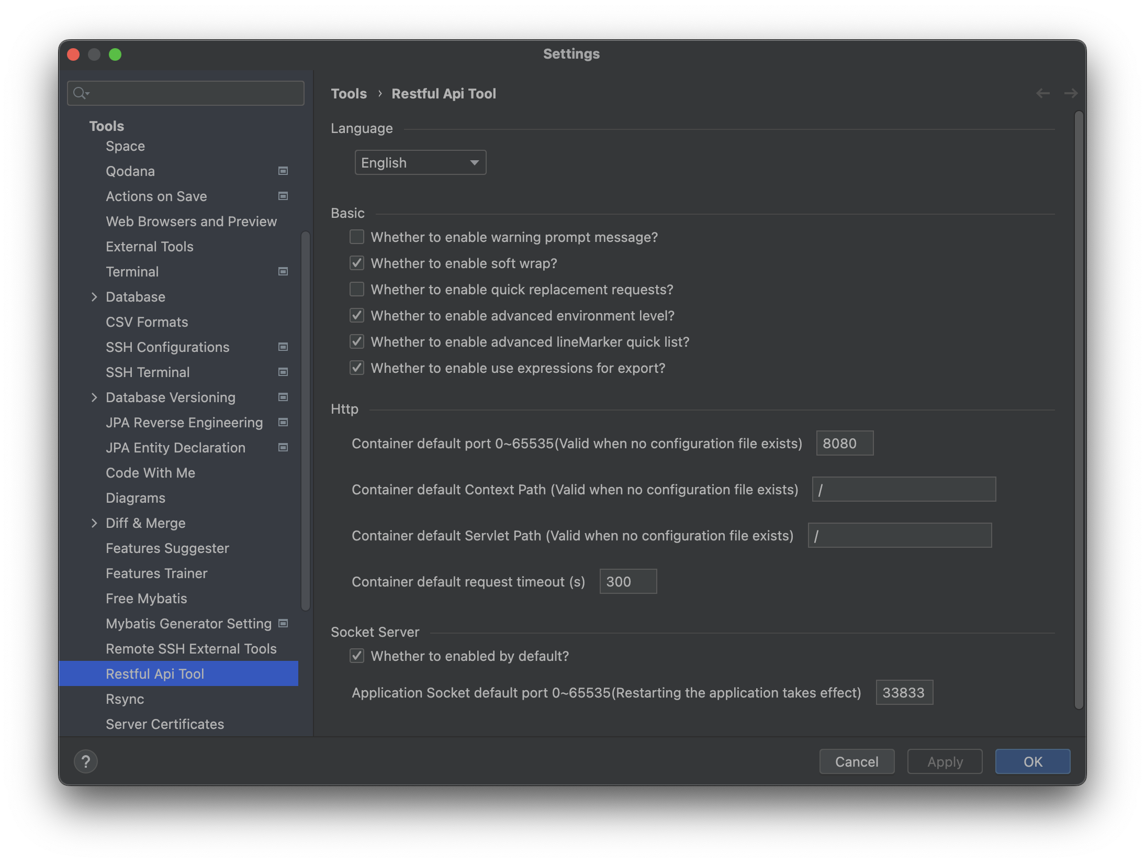Open the Free Mybatis settings page
This screenshot has height=863, width=1145.
tap(147, 598)
